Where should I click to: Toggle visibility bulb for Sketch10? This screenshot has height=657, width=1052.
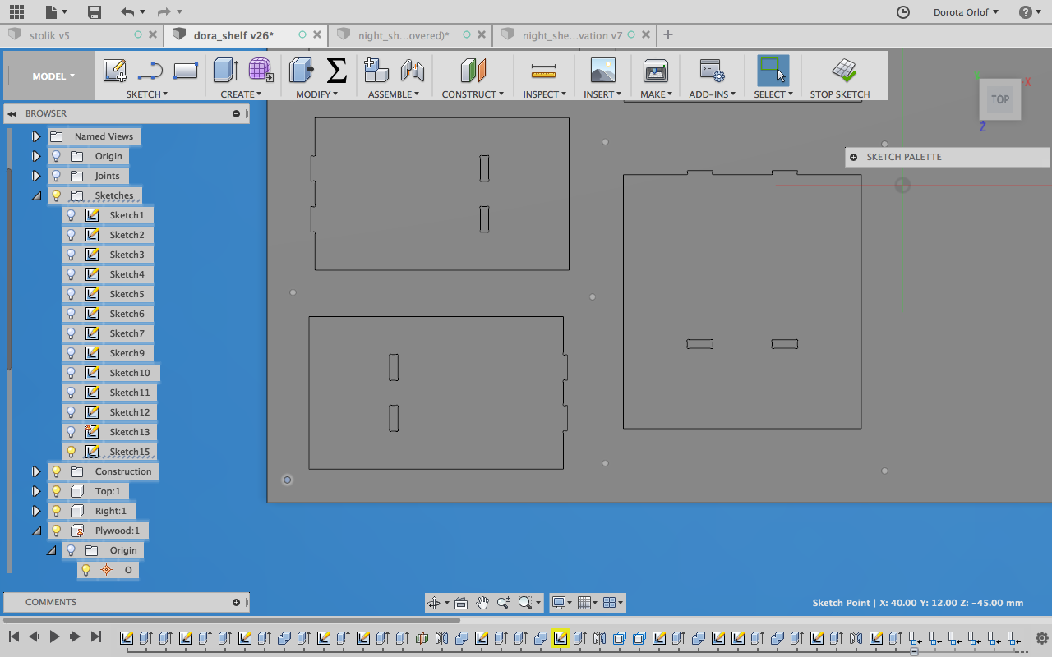point(72,373)
